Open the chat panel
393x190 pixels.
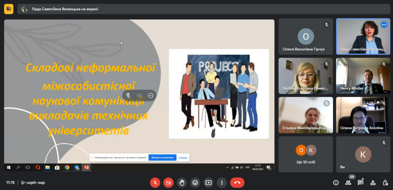coord(360,183)
